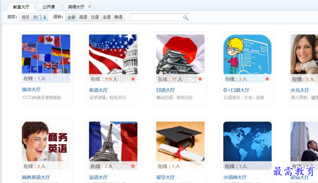Click the 在线:319人 count on 英语大厅
The width and height of the screenshot is (318, 183).
[104, 79]
